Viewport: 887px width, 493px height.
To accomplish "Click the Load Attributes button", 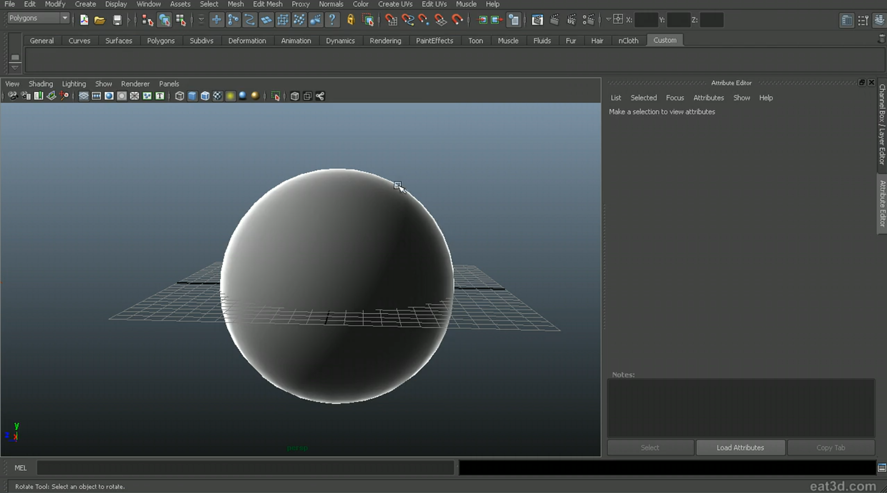I will click(740, 448).
